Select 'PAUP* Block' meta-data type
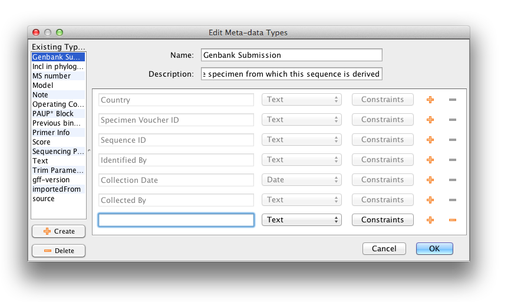511x302 pixels. pos(53,114)
